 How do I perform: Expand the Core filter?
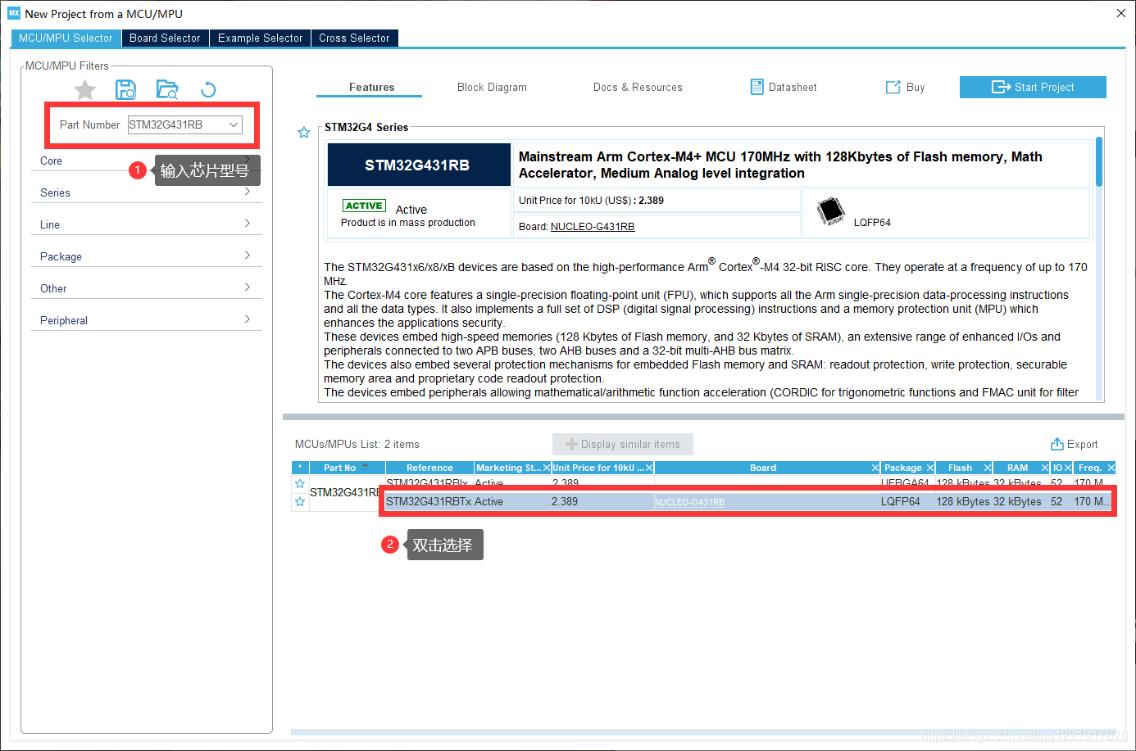(x=146, y=161)
